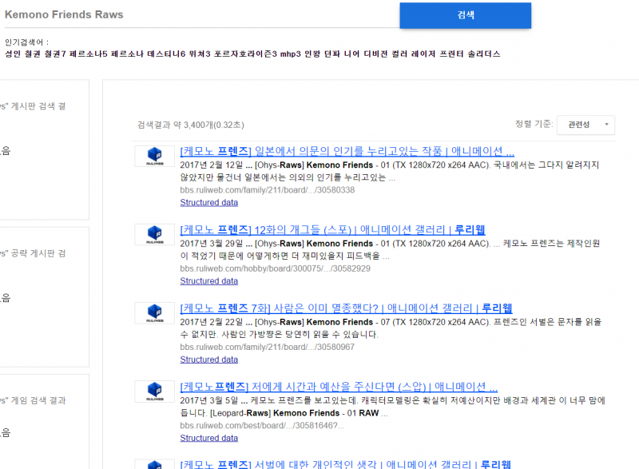Click the Ruliweb cube logo beside the first result

point(154,156)
